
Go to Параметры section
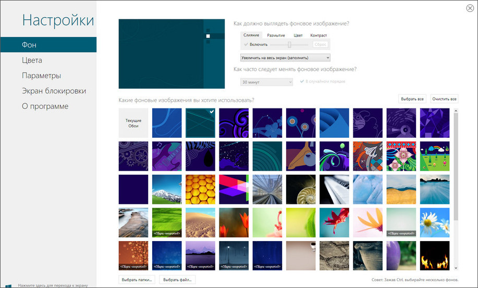[x=42, y=75]
